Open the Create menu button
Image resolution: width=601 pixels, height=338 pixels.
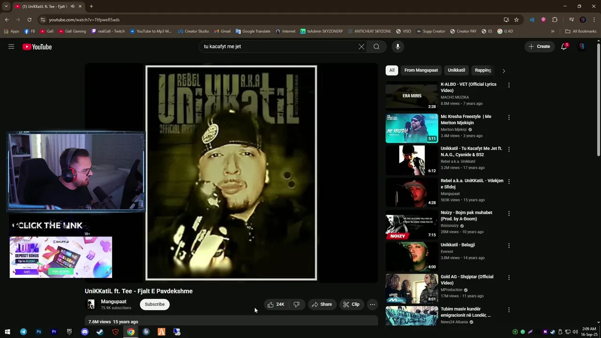click(x=539, y=46)
